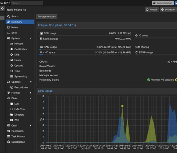Click the 'CPU usage' chart panel title
177x153 pixels.
pyautogui.click(x=45, y=91)
